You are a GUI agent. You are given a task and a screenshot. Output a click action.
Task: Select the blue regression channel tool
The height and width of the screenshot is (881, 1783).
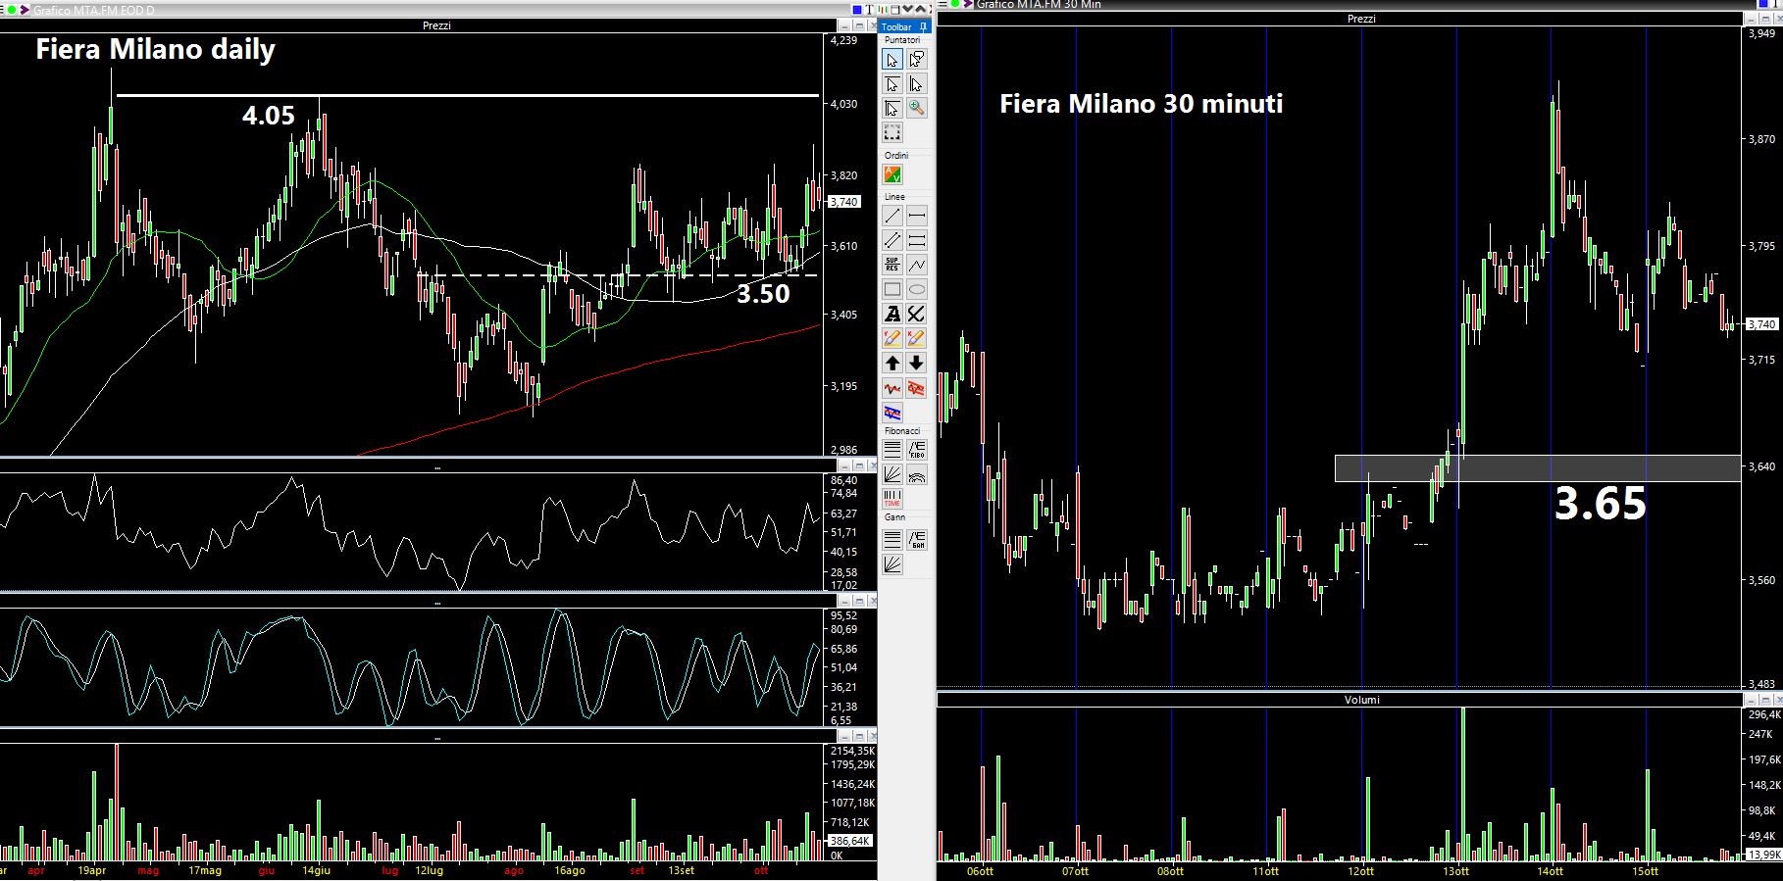coord(892,413)
